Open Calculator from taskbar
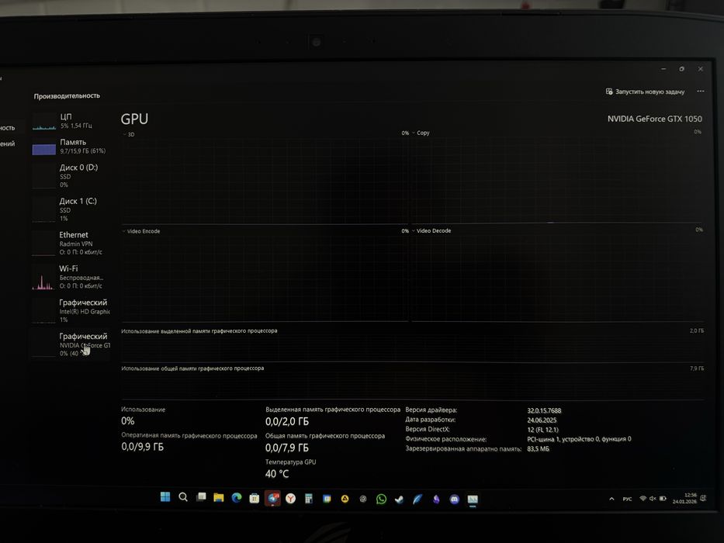This screenshot has width=724, height=543. (x=308, y=499)
